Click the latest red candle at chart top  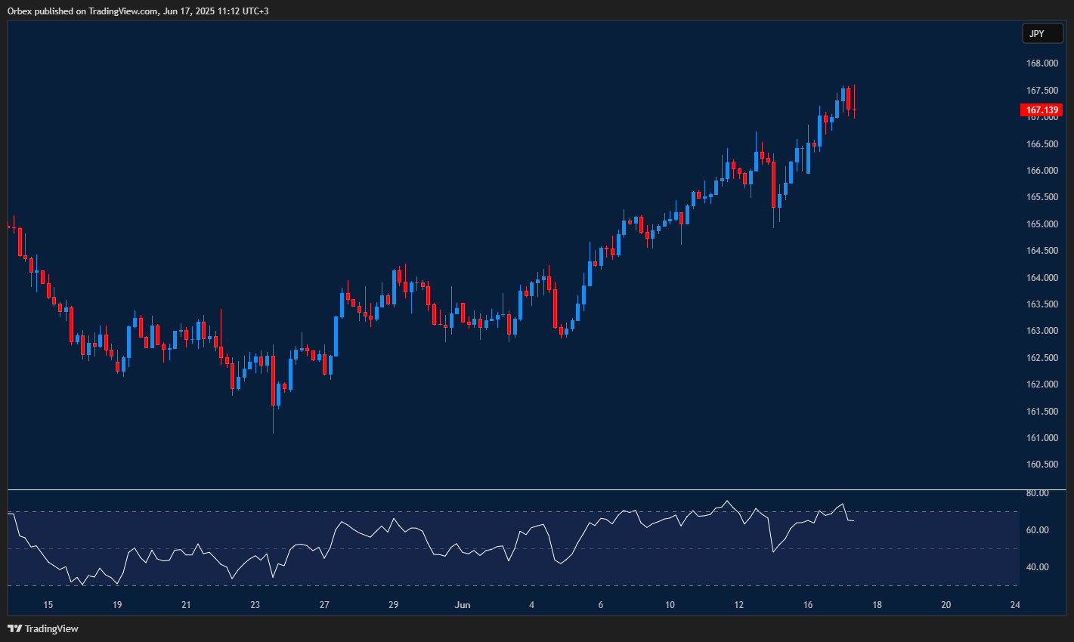tap(849, 99)
